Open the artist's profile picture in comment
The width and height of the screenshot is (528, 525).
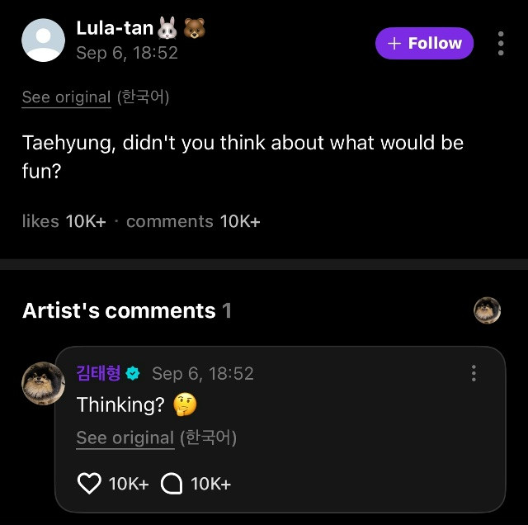coord(43,384)
